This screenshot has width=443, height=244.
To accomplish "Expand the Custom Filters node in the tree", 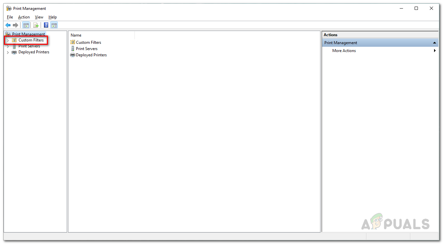I will pos(8,40).
